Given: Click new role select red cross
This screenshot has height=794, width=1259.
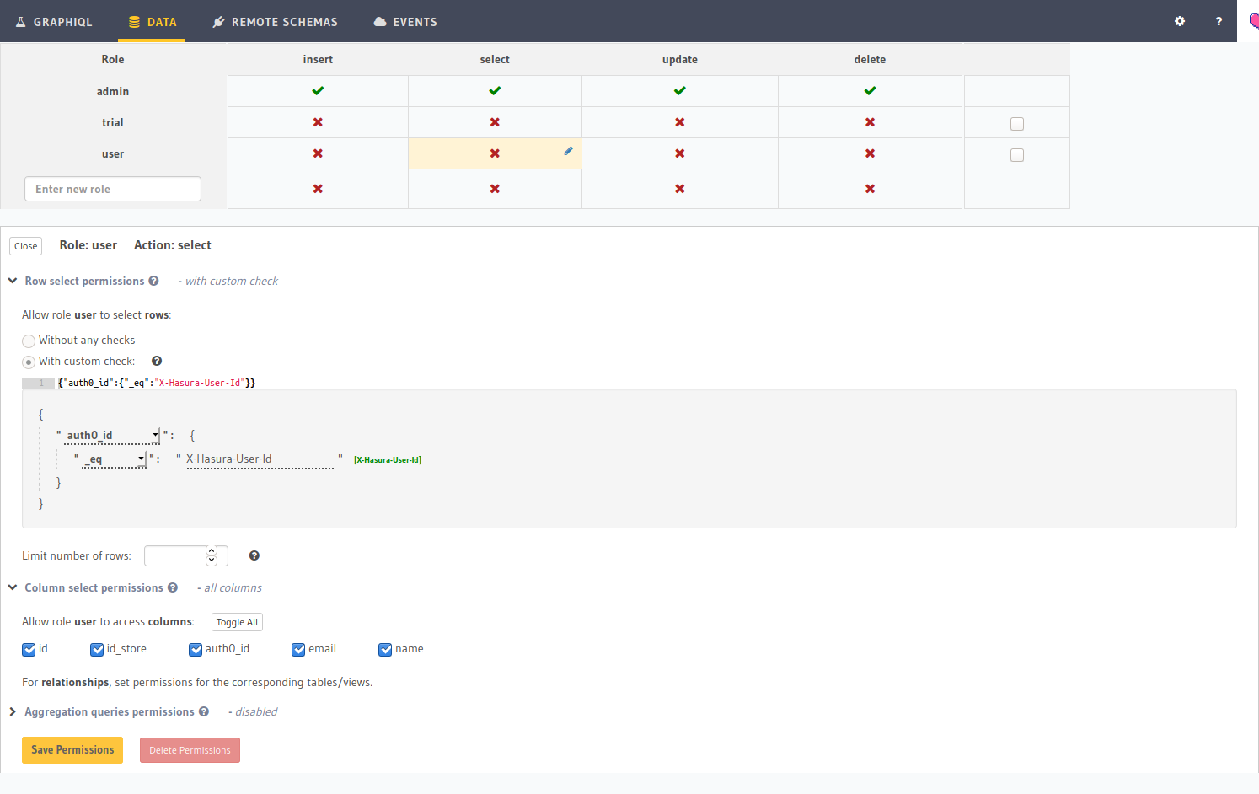Looking at the screenshot, I should point(495,189).
